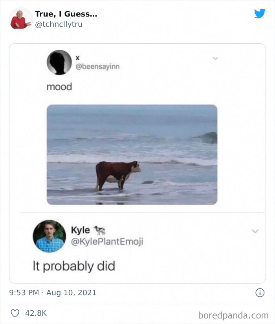Open the silhouette avatar of @beensayinn
The width and height of the screenshot is (275, 324).
click(59, 62)
